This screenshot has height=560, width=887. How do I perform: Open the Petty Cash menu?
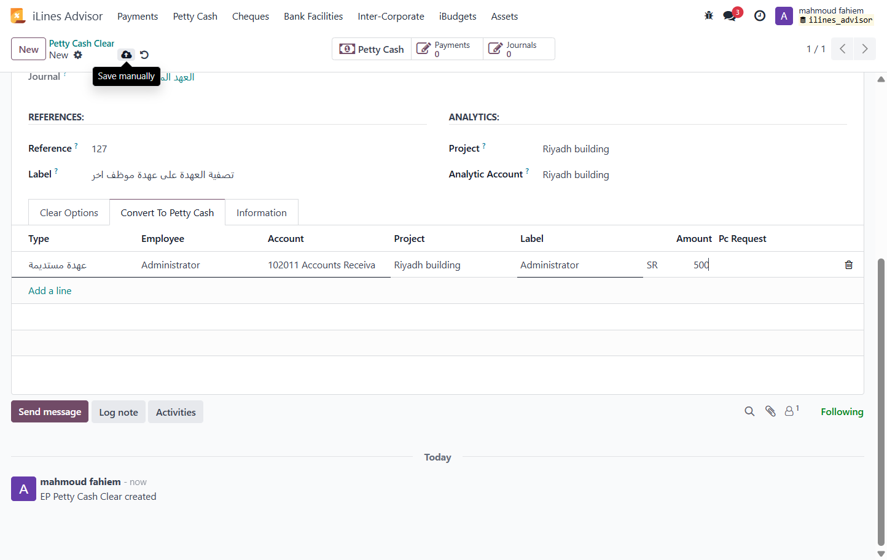(x=195, y=17)
